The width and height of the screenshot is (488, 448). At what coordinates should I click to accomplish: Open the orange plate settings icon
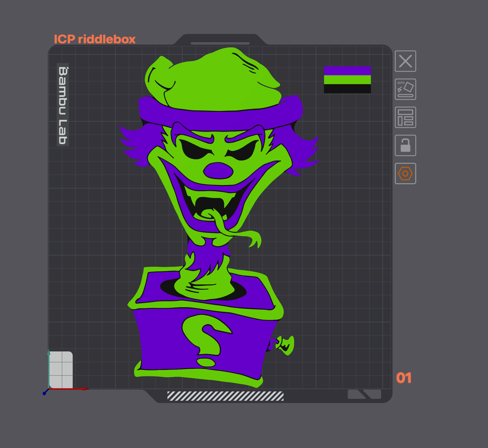[x=405, y=173]
